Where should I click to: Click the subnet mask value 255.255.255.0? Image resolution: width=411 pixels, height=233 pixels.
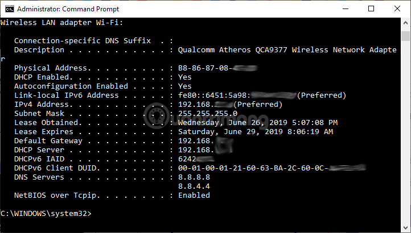pos(207,114)
